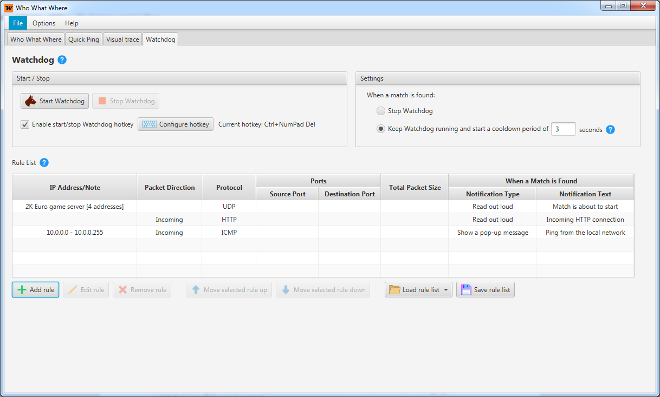The width and height of the screenshot is (660, 397).
Task: Click the Total Packet Size column header
Action: [x=415, y=188]
